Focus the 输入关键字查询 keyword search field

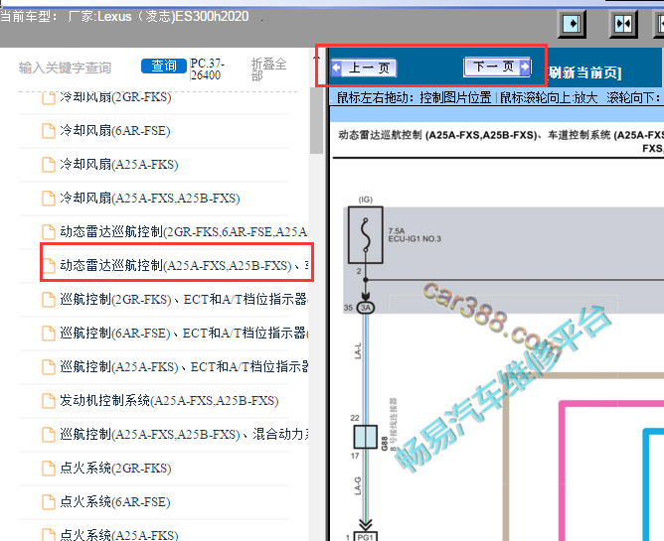pos(65,68)
